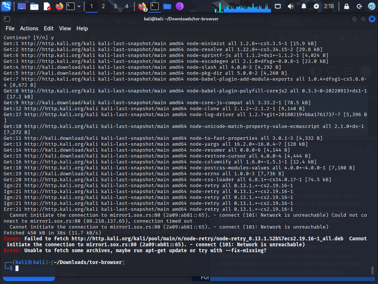Maximize the terminal window
The width and height of the screenshot is (378, 284).
(363, 19)
